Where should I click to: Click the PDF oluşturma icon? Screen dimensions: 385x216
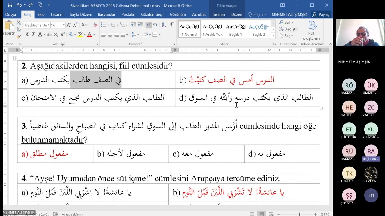[x=312, y=31]
